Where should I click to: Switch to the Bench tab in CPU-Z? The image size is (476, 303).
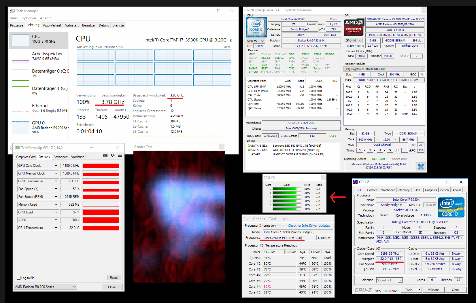tap(444, 190)
